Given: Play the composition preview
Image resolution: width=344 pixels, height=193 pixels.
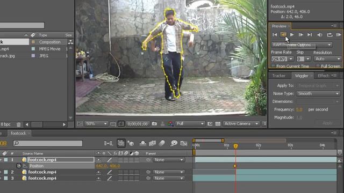Looking at the screenshot, I should pos(292,34).
